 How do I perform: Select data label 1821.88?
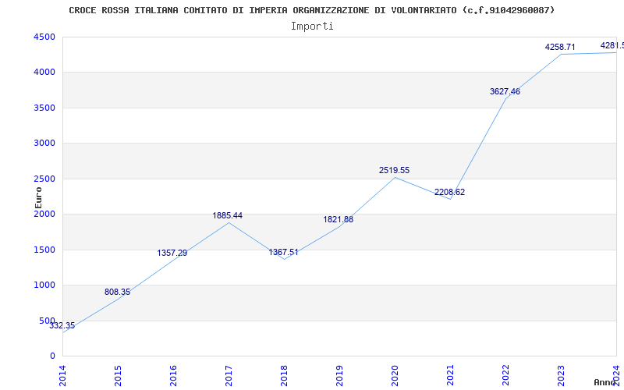pyautogui.click(x=339, y=219)
